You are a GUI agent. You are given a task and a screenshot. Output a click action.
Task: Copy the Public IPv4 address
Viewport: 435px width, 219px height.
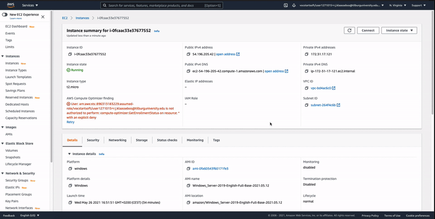coord(188,54)
